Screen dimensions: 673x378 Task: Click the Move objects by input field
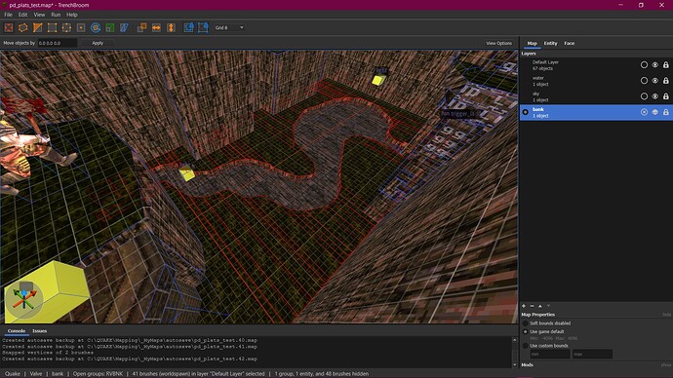click(58, 43)
